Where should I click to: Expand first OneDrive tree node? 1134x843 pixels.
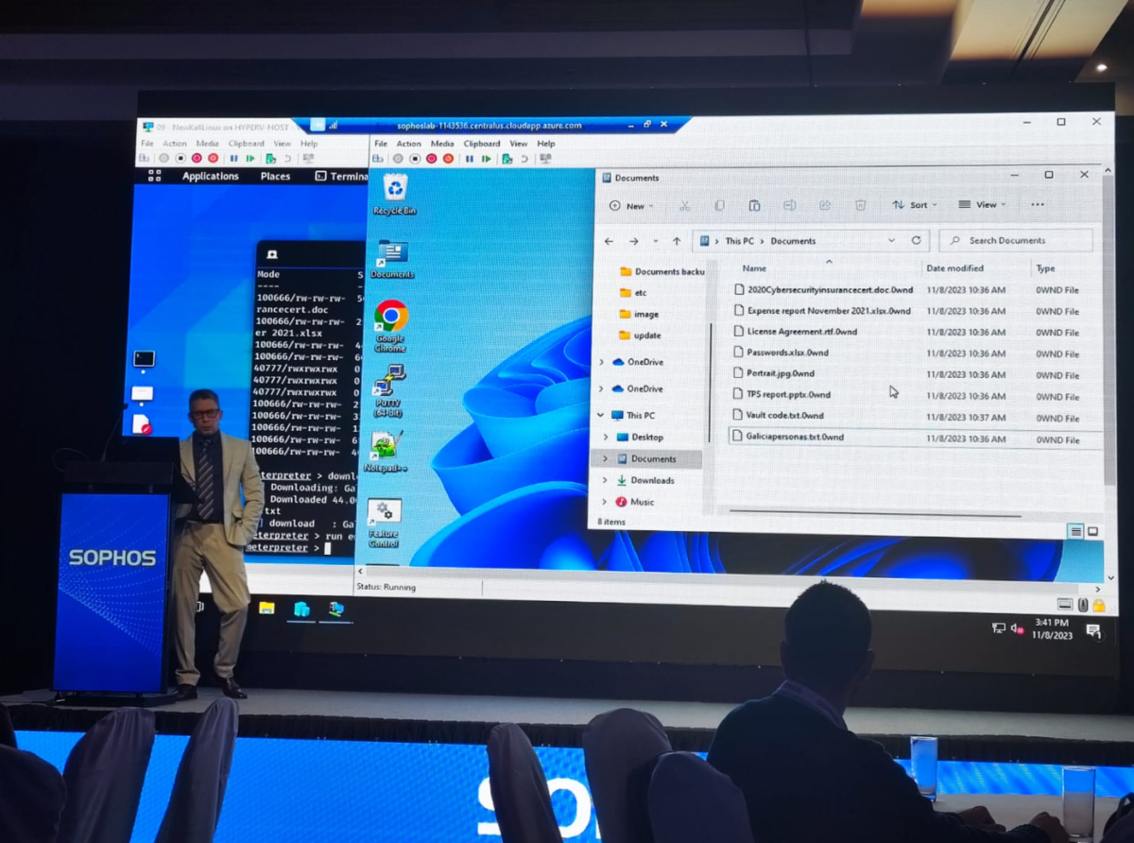tap(602, 362)
